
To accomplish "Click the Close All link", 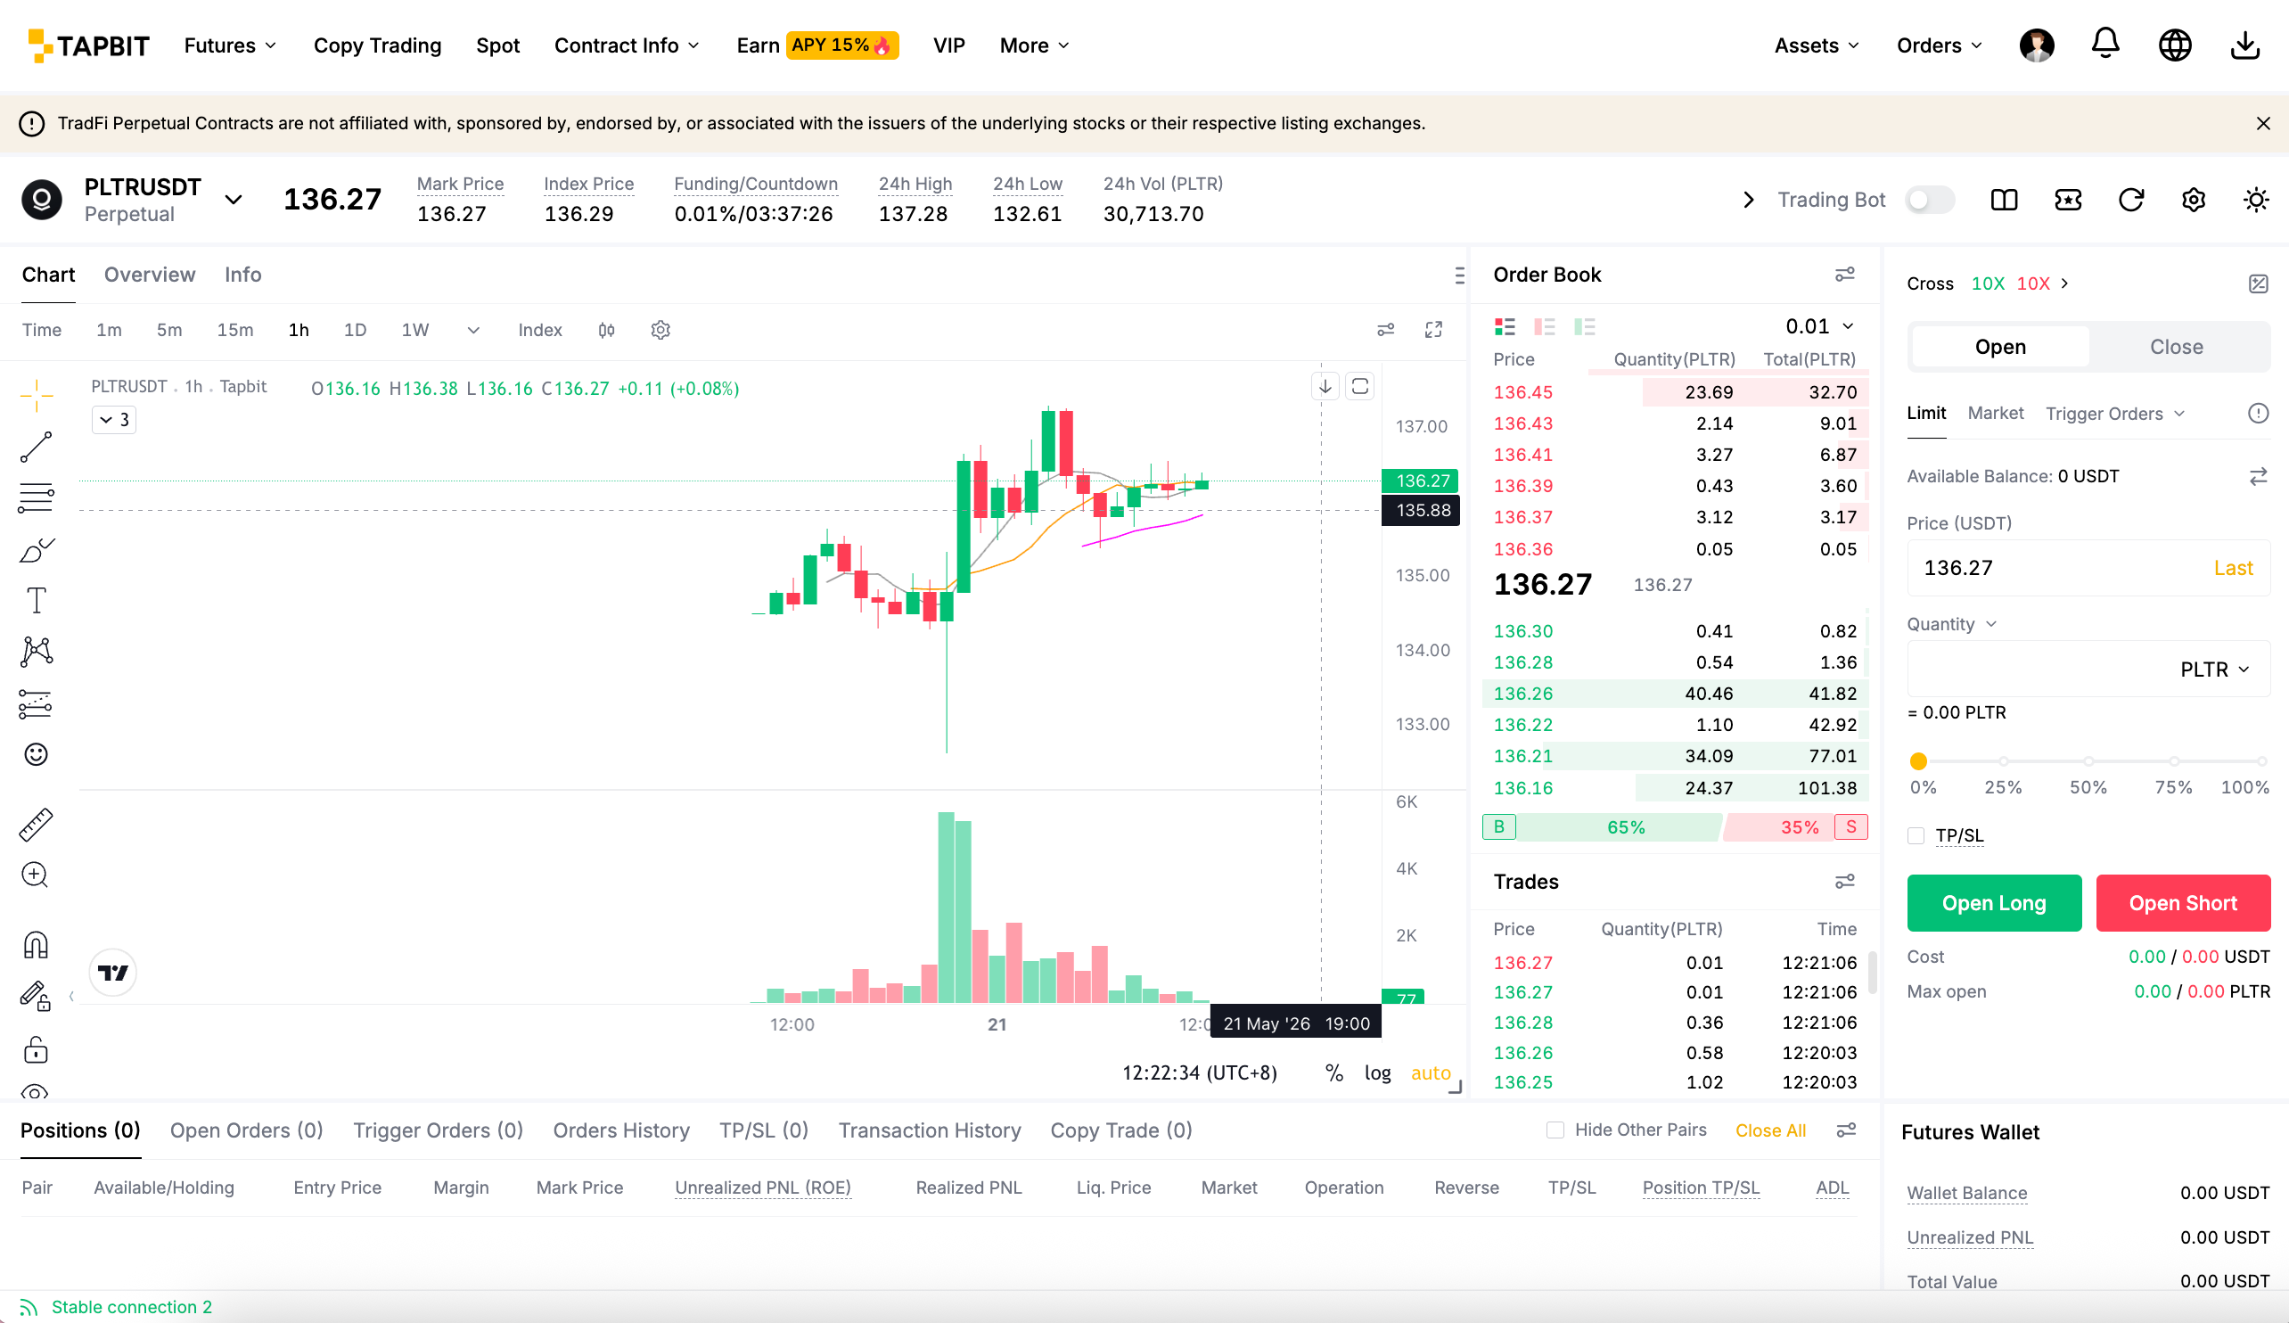I will (1770, 1130).
